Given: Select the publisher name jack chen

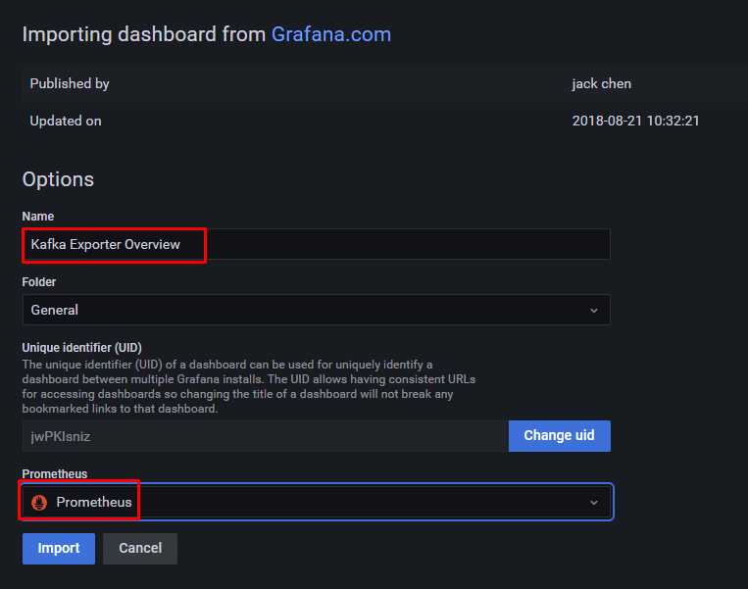Looking at the screenshot, I should (602, 84).
